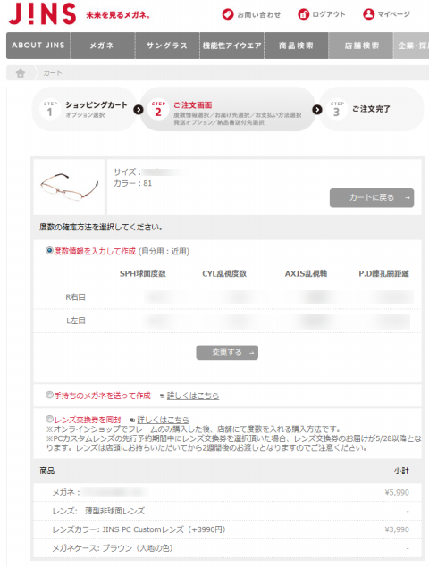
Task: Click the Step 1 circle icon
Action: pyautogui.click(x=50, y=109)
